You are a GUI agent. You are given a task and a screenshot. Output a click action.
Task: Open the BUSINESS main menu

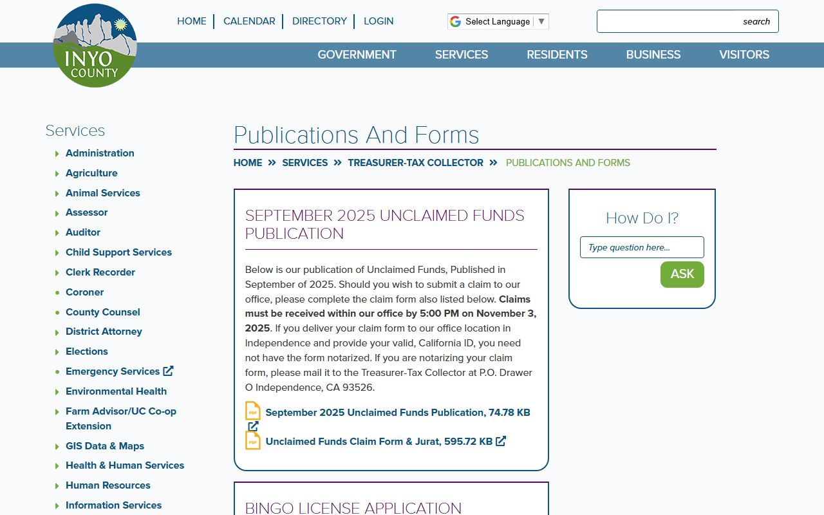[653, 55]
